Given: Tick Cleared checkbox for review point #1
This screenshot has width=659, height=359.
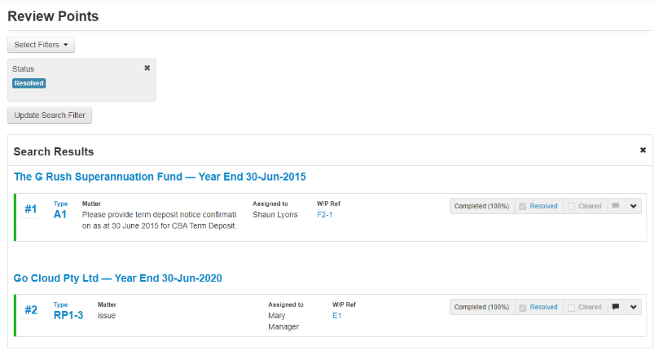Looking at the screenshot, I should point(571,206).
